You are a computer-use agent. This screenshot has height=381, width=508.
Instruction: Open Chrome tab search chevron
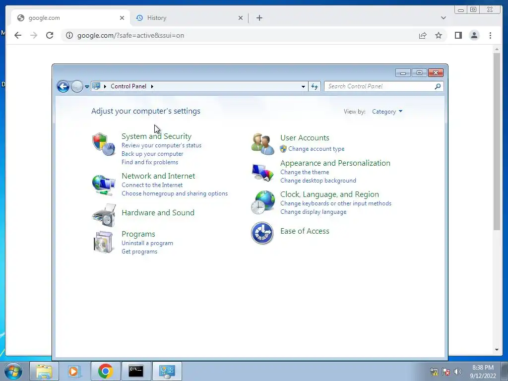point(444,18)
